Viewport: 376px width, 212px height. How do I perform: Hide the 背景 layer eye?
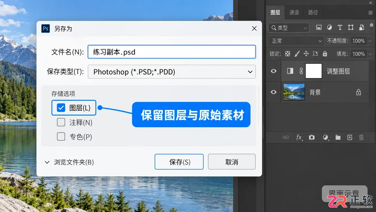[x=274, y=92]
